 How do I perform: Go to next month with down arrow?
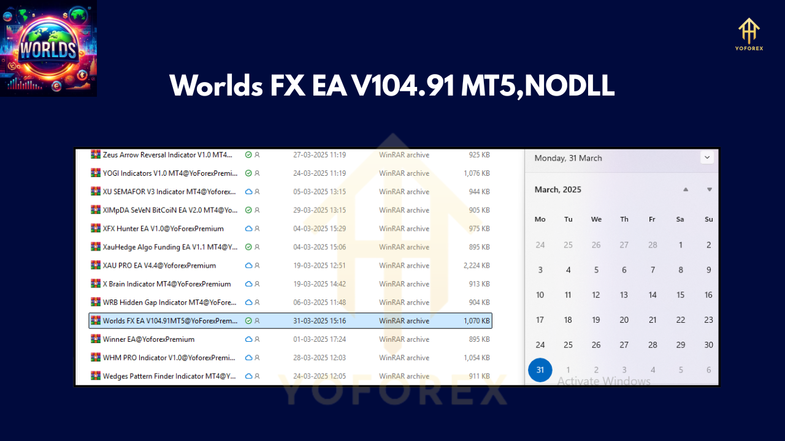709,190
